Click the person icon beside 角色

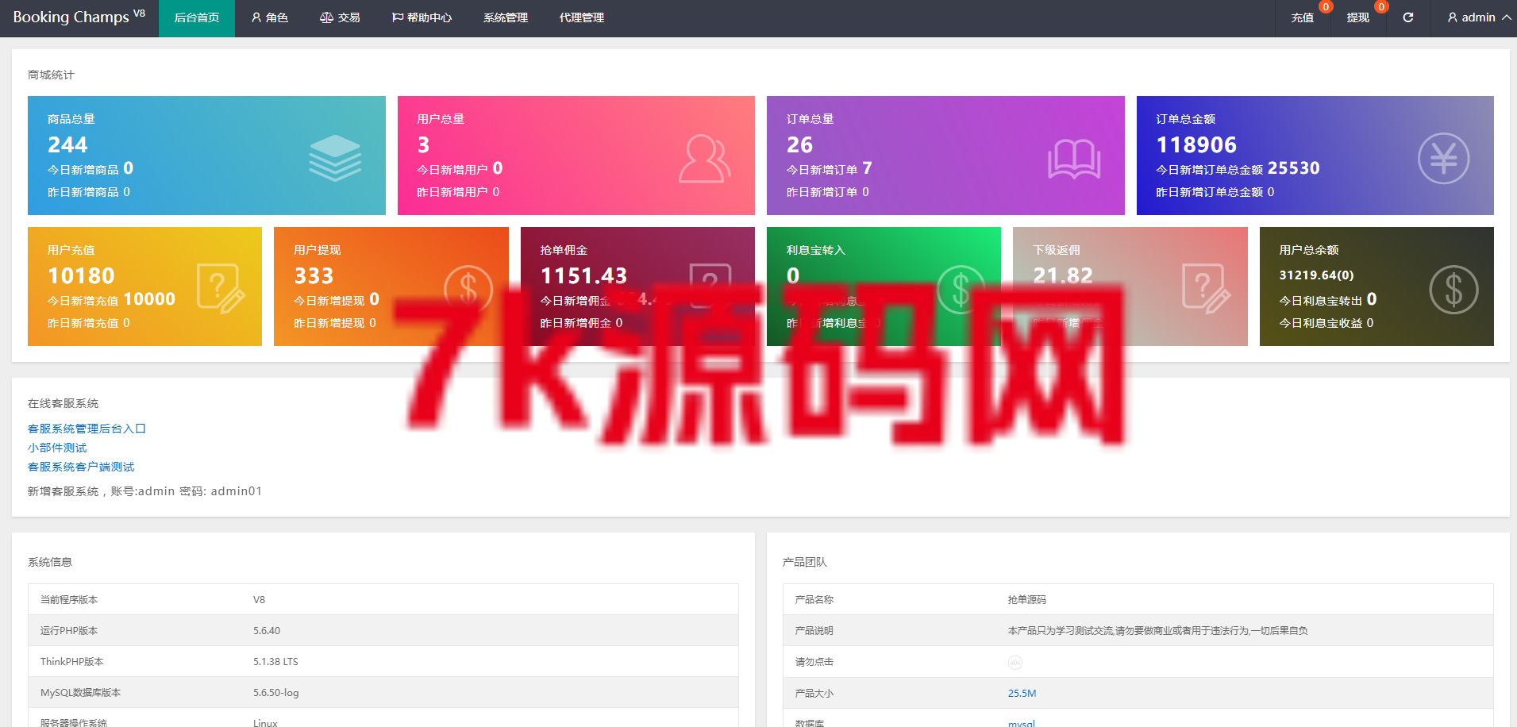(x=256, y=17)
